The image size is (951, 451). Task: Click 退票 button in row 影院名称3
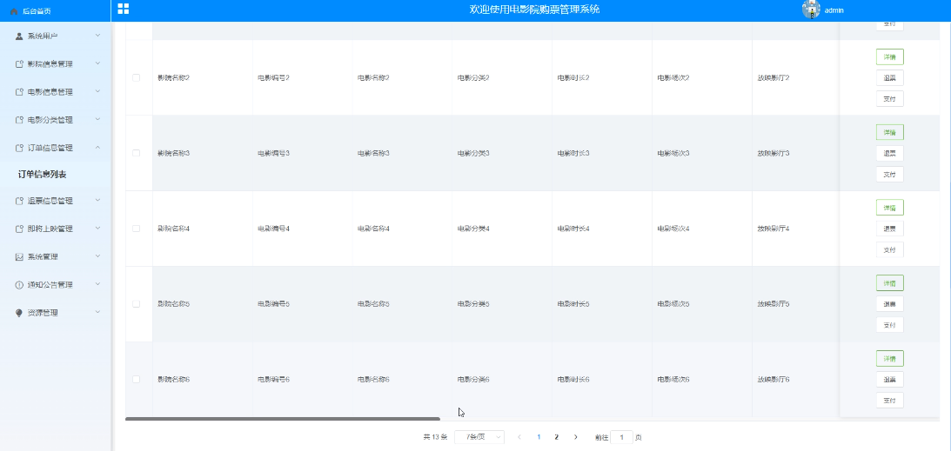890,153
